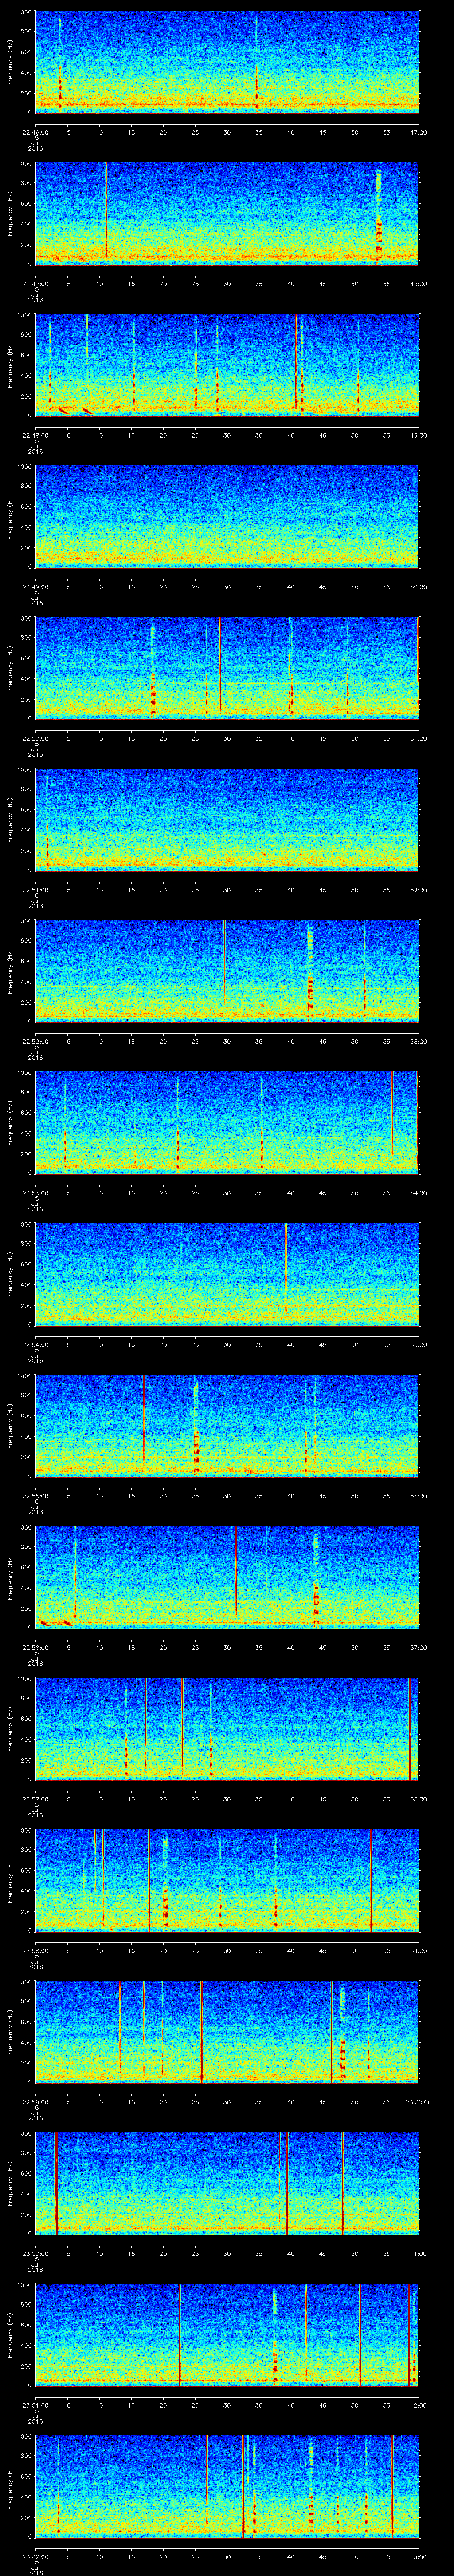Select the 22:49:00 time axis label
Viewport: 454px width, 2576px height.
click(x=35, y=587)
